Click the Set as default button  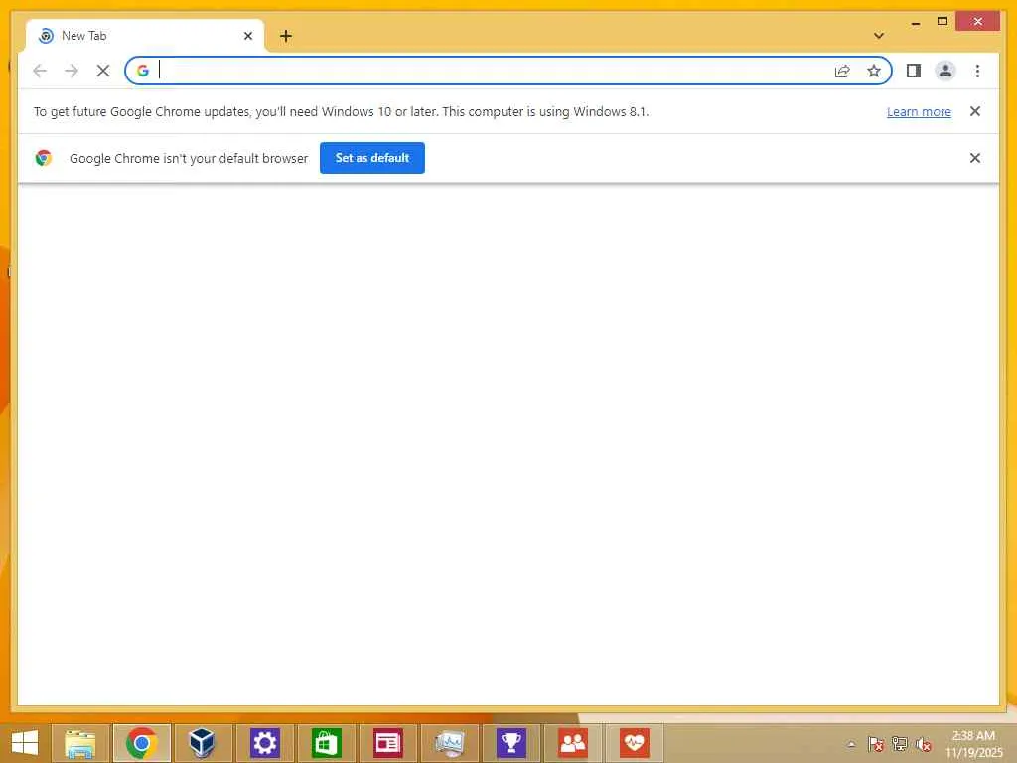372,158
